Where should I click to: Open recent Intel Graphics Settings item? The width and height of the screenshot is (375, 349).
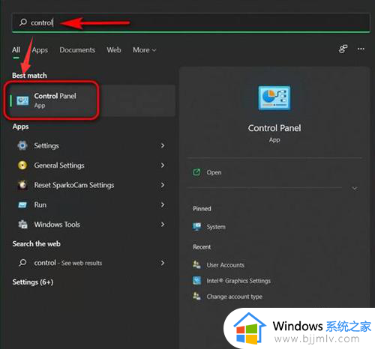tap(238, 281)
